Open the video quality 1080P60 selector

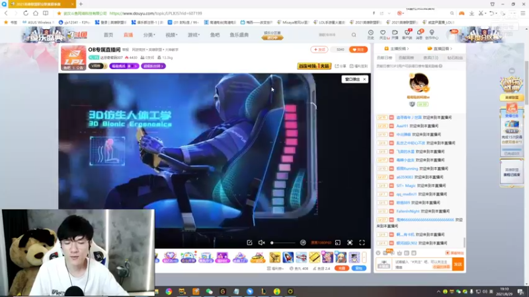[x=321, y=242]
